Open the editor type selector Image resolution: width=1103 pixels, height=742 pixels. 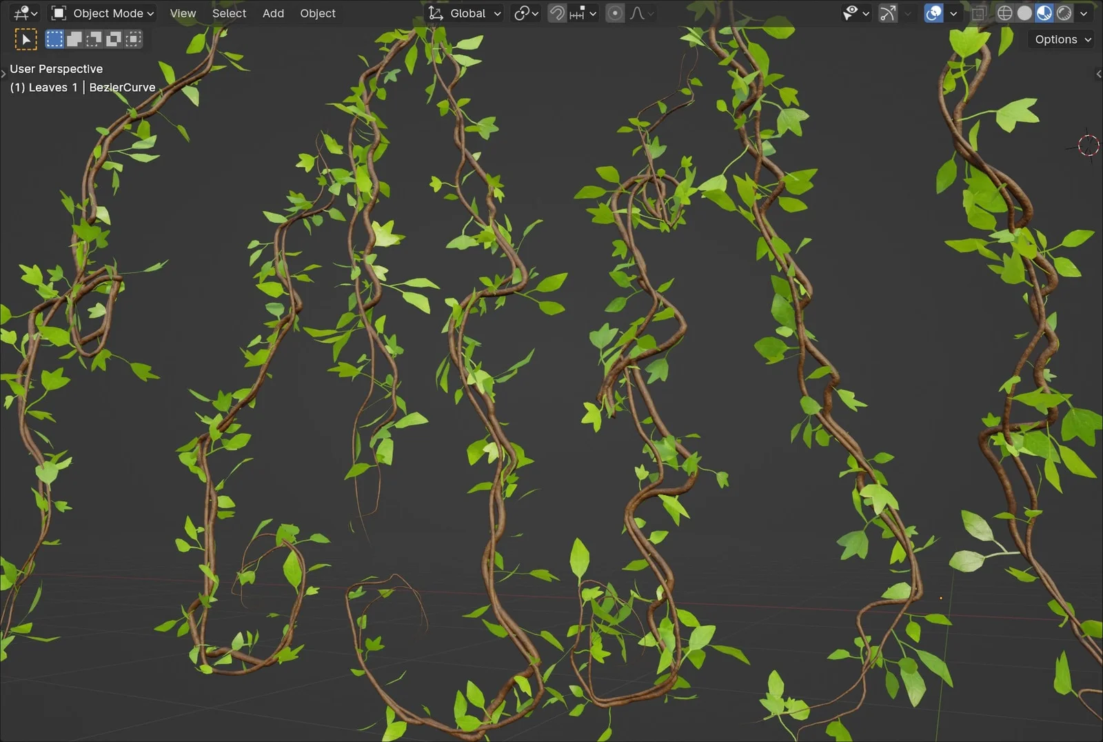(x=21, y=13)
